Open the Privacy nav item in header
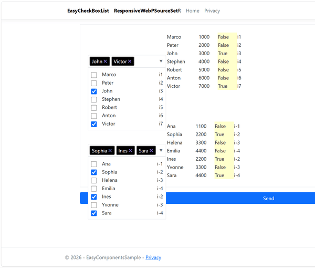The height and width of the screenshot is (268, 315). point(212,11)
